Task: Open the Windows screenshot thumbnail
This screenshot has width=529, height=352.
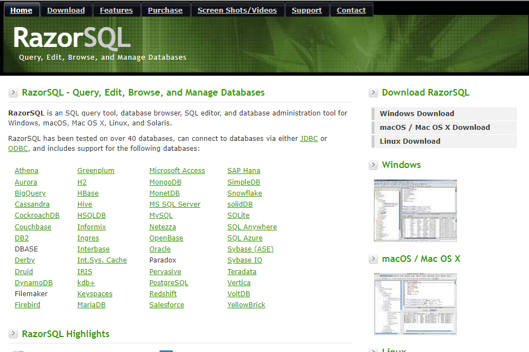Action: point(415,211)
